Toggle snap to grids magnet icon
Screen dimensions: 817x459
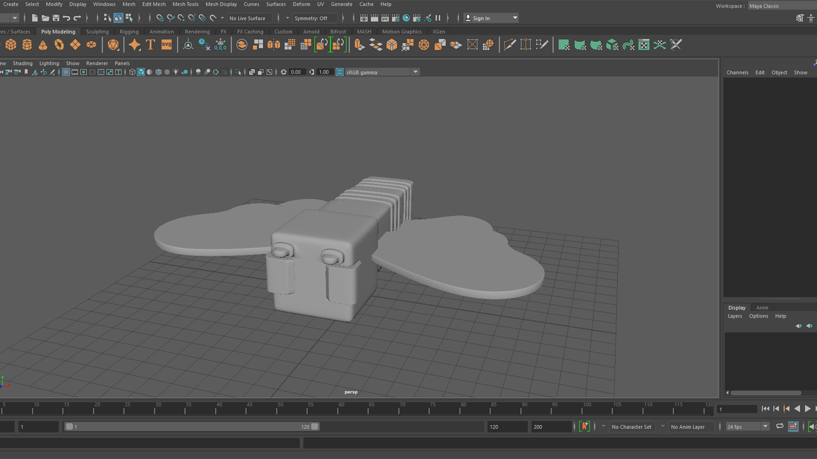point(160,18)
